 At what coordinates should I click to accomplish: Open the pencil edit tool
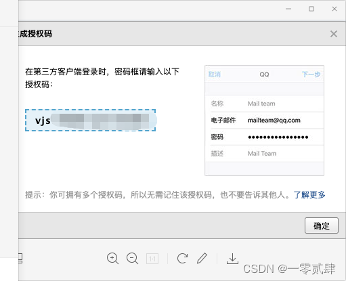202,258
